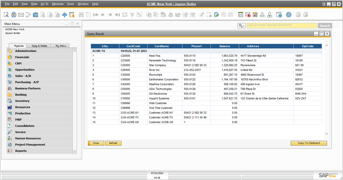This screenshot has width=343, height=180.
Task: Open the search type dropdown
Action: click(x=241, y=26)
